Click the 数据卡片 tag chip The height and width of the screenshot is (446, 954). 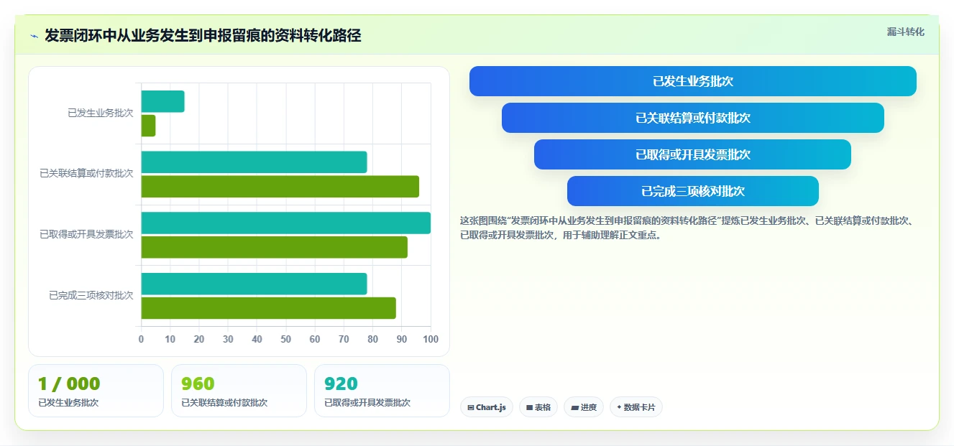[636, 407]
